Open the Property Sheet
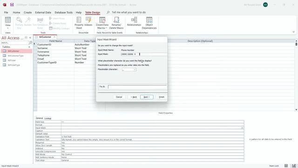 point(79,23)
